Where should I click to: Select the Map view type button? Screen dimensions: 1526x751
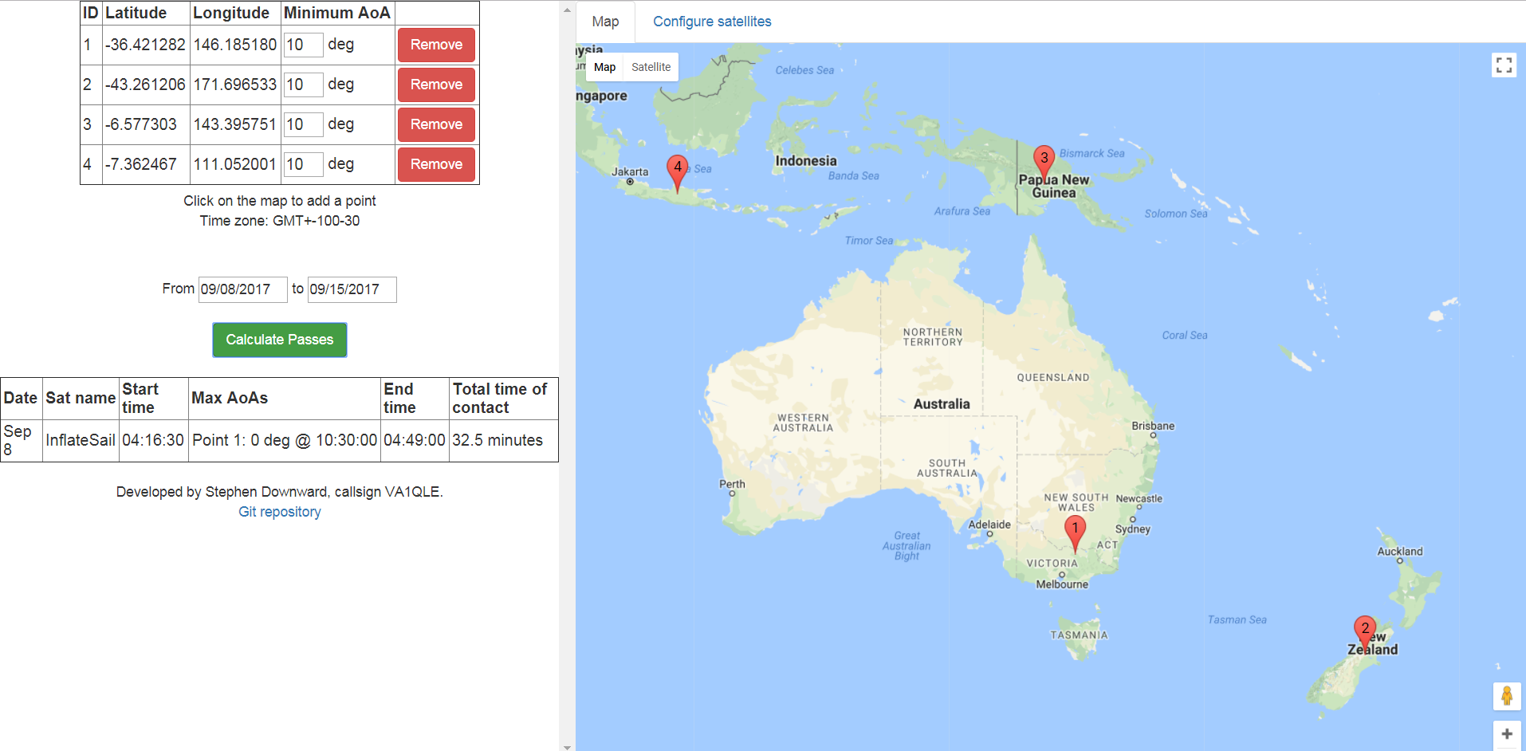point(604,67)
